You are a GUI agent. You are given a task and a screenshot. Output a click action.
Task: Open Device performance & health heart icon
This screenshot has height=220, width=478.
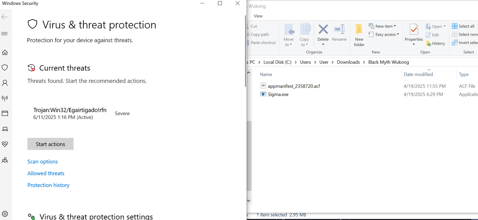[5, 144]
